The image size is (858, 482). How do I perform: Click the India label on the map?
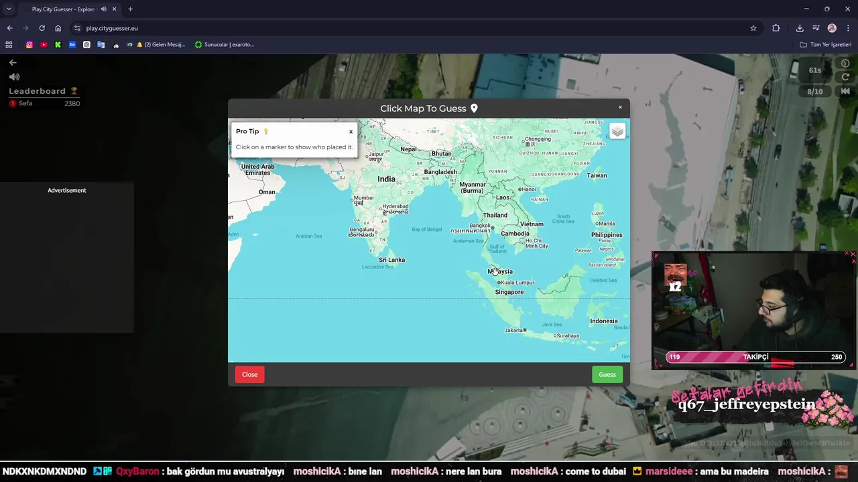pyautogui.click(x=386, y=179)
